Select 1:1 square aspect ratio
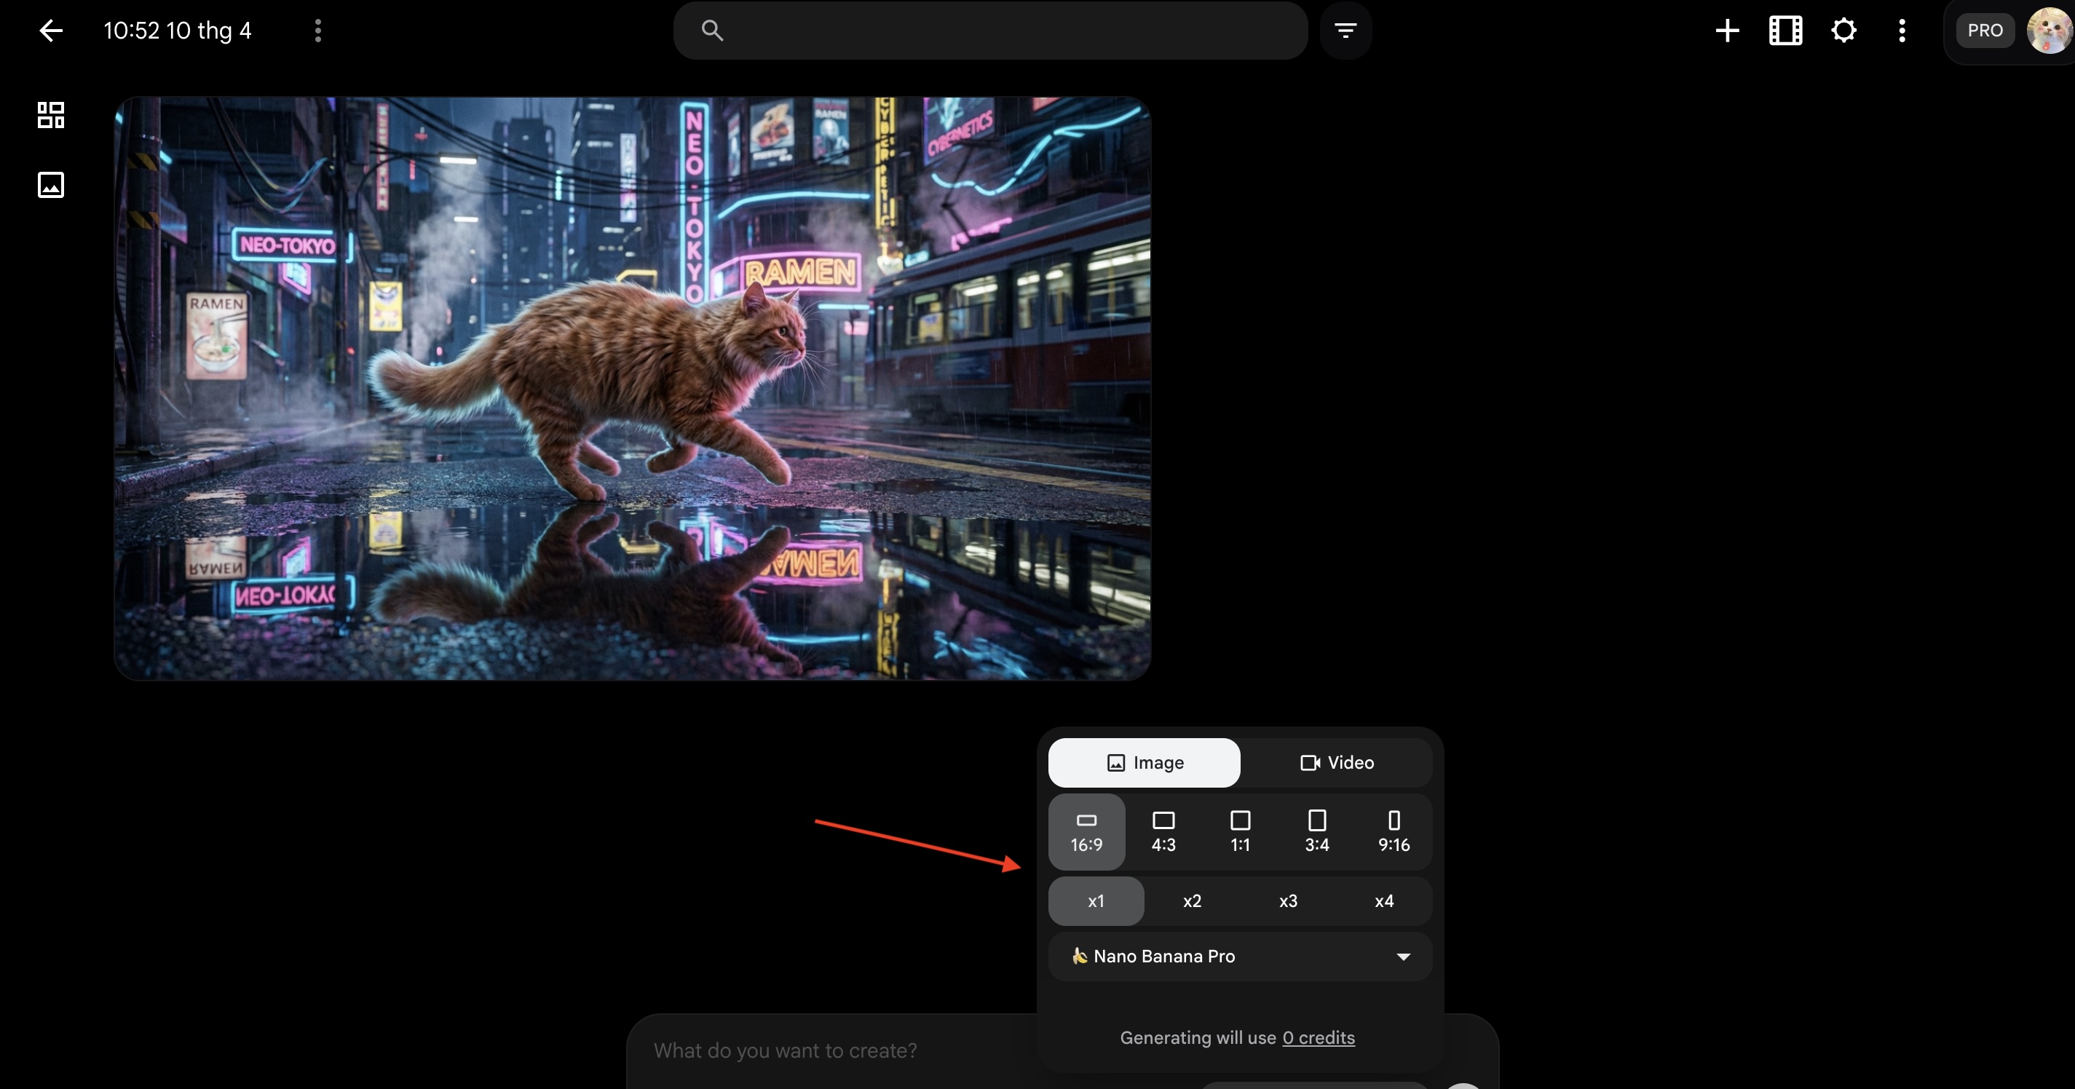The height and width of the screenshot is (1089, 2075). point(1240,831)
